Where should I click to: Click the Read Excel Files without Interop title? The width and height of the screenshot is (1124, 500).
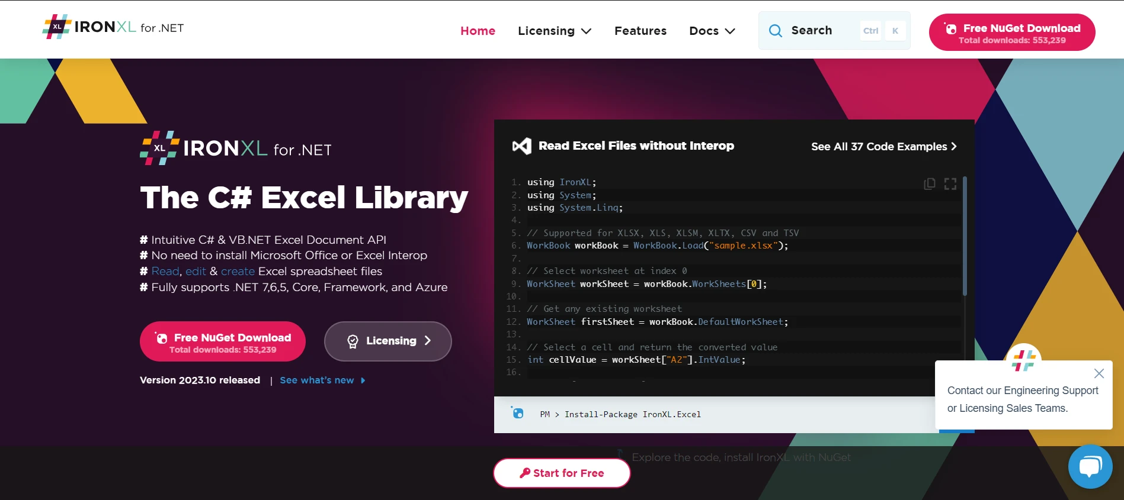coord(636,146)
